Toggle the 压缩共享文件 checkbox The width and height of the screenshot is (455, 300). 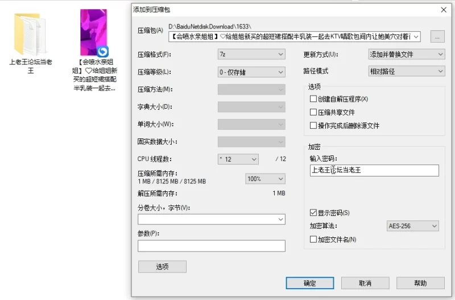tap(313, 112)
